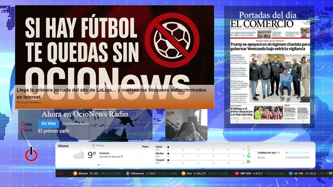Viewport: 333px width, 187px height.
Task: Select the active dark weather carousel dot
Action: pos(98,165)
